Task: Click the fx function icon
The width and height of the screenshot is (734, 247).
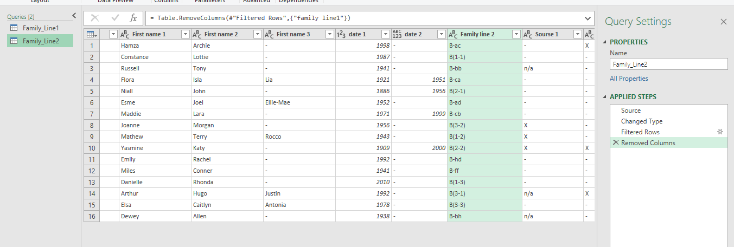Action: coord(133,18)
